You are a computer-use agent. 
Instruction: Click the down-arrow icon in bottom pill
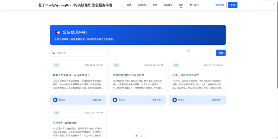click(136, 136)
